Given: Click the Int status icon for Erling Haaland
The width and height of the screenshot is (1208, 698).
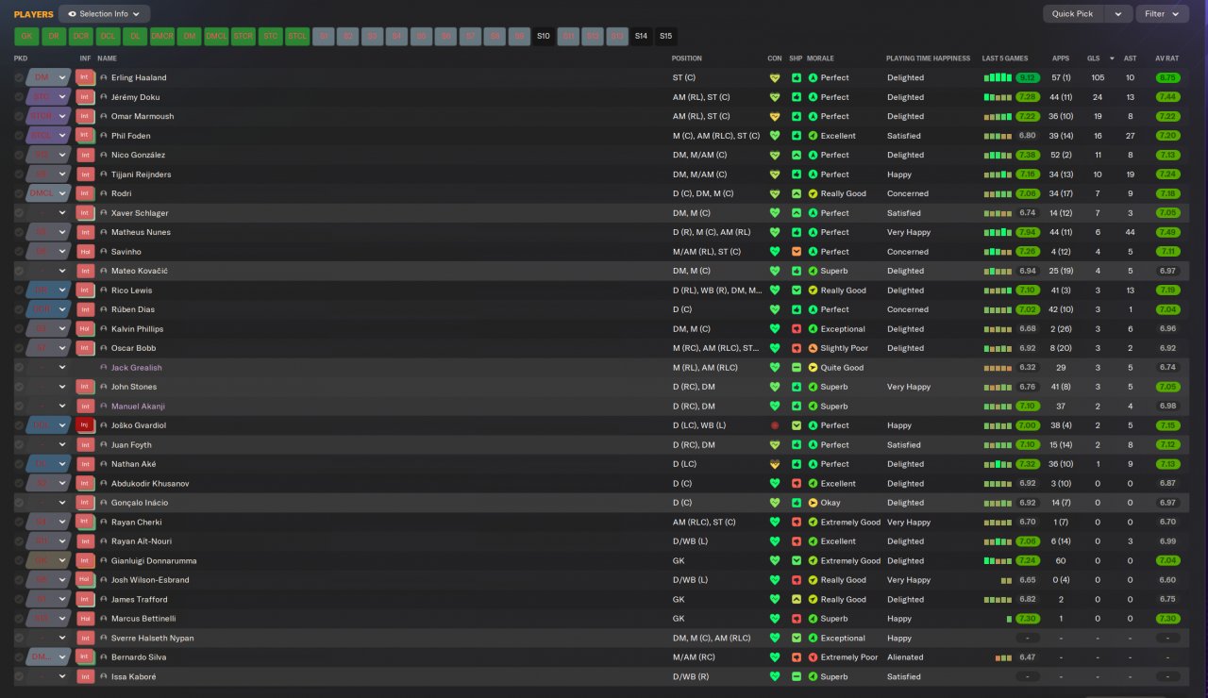Looking at the screenshot, I should (85, 77).
